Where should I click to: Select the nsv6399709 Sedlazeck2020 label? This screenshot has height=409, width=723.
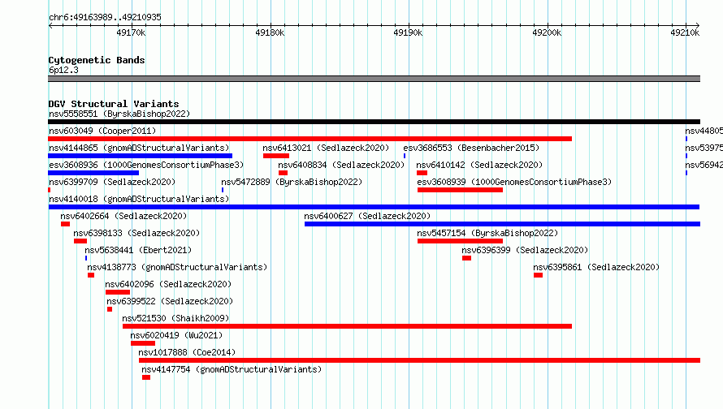(112, 182)
